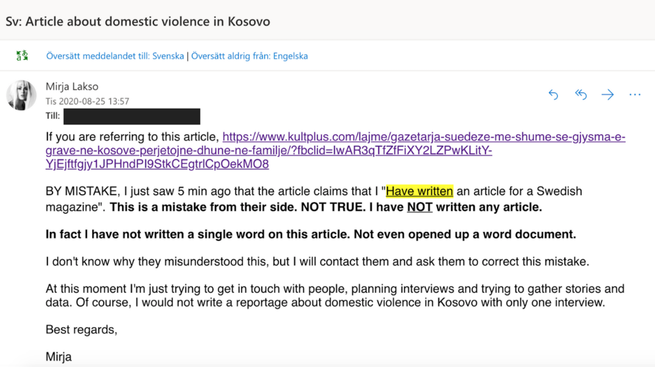Image resolution: width=655 pixels, height=367 pixels.
Task: Click the 'Till:' label
Action: pos(52,116)
